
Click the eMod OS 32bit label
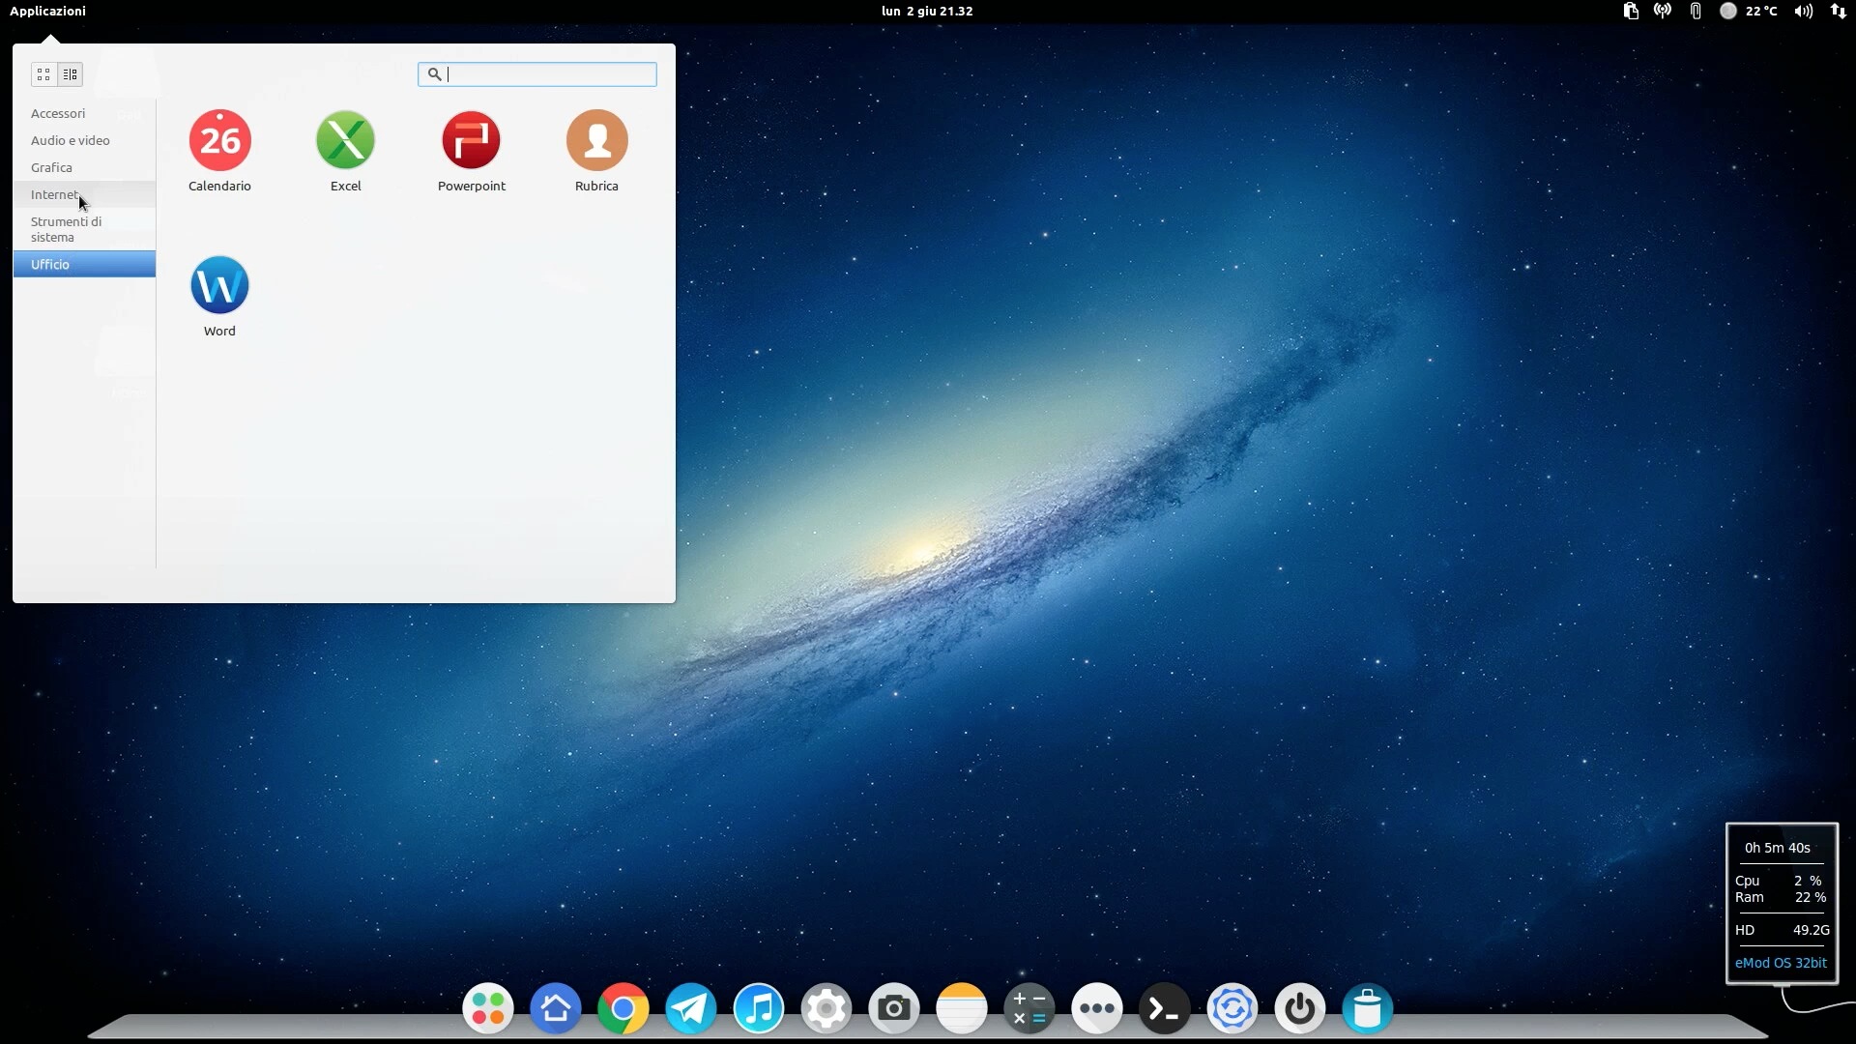(x=1781, y=963)
